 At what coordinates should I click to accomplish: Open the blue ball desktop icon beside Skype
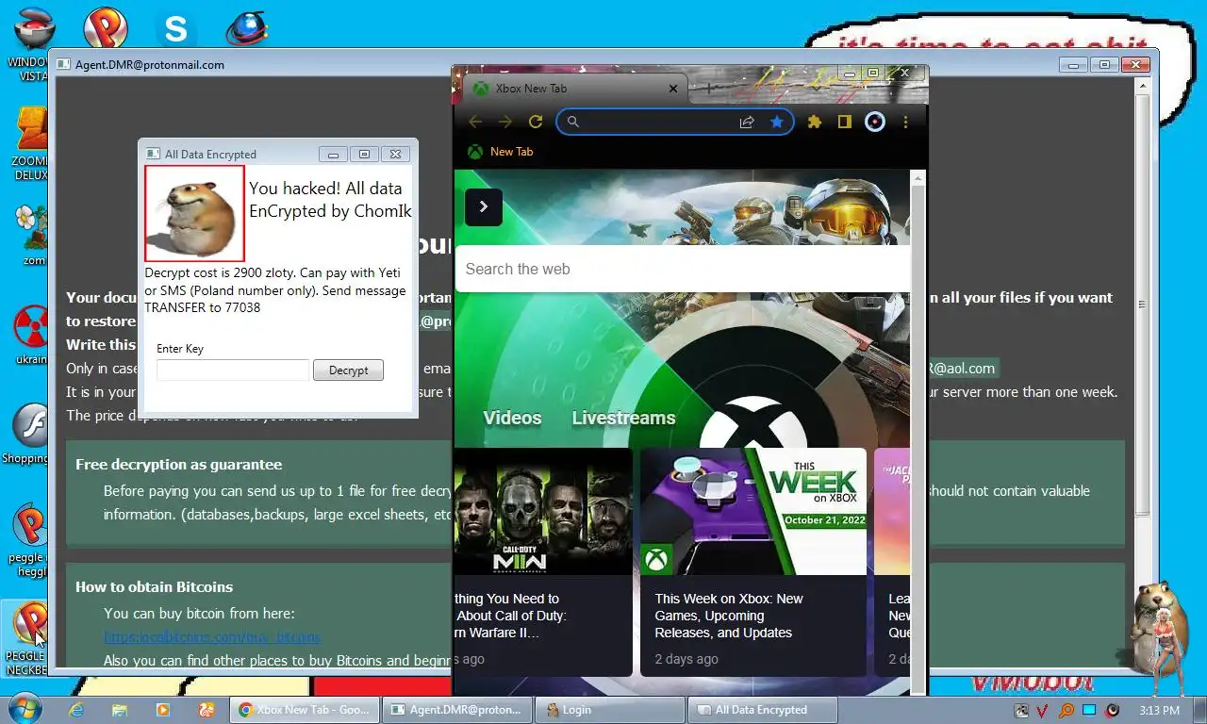pyautogui.click(x=247, y=28)
